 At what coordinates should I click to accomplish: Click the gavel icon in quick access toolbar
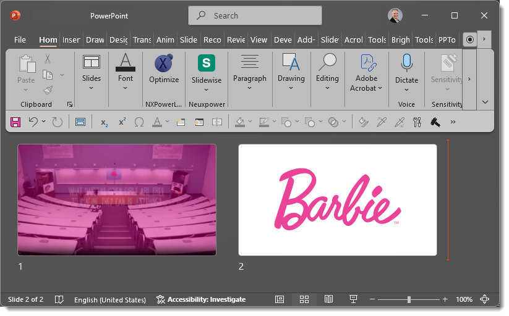point(435,122)
